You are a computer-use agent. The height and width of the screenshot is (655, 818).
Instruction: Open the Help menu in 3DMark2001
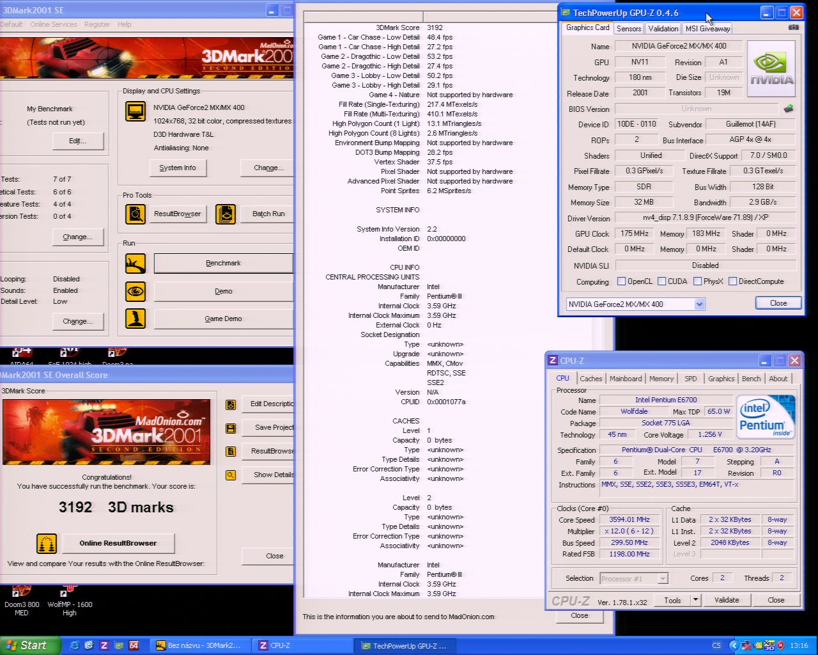(x=125, y=24)
